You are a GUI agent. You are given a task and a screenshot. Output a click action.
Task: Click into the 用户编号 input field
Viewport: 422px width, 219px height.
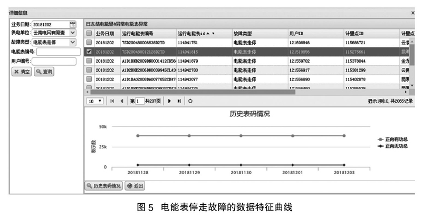54,61
